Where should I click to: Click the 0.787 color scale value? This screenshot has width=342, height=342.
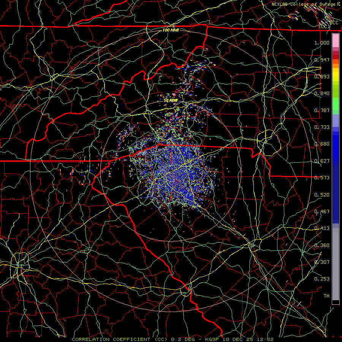(x=322, y=110)
